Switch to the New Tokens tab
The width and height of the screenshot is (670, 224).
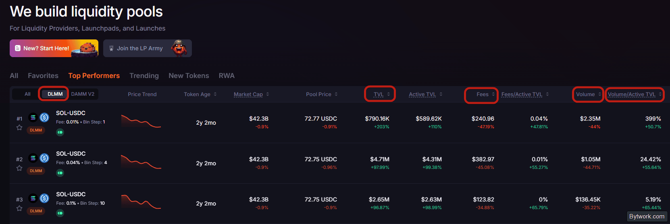[189, 76]
